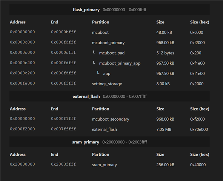Select the app partition entry
223x181 pixels.
(107, 74)
